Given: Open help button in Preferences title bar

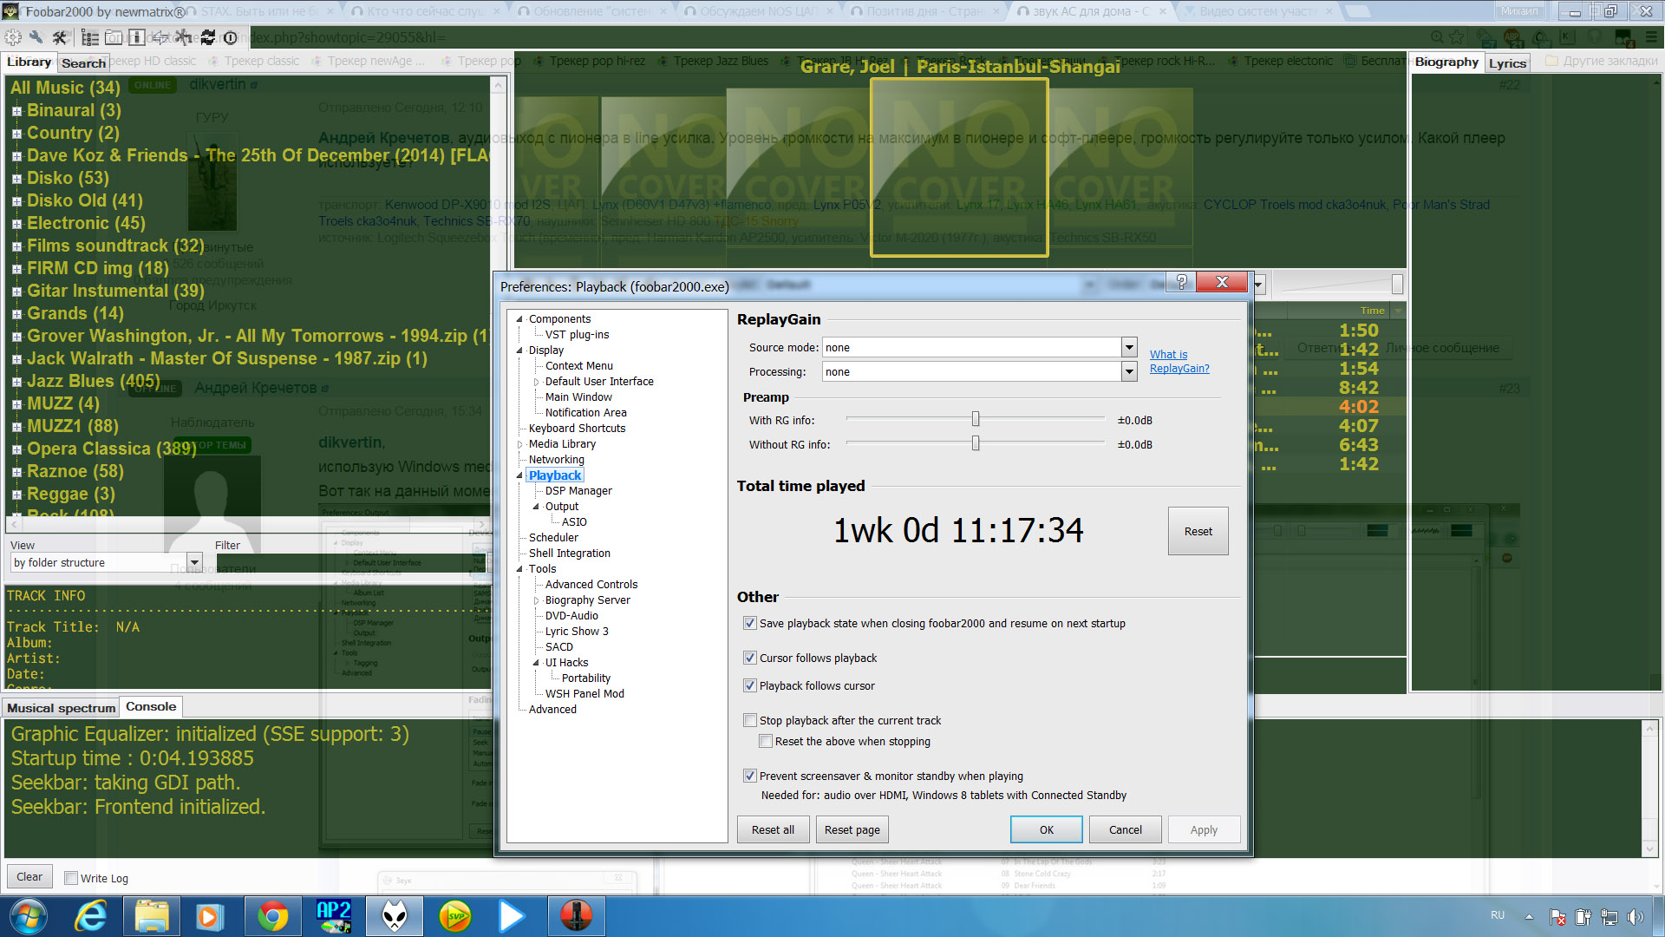Looking at the screenshot, I should [1181, 282].
